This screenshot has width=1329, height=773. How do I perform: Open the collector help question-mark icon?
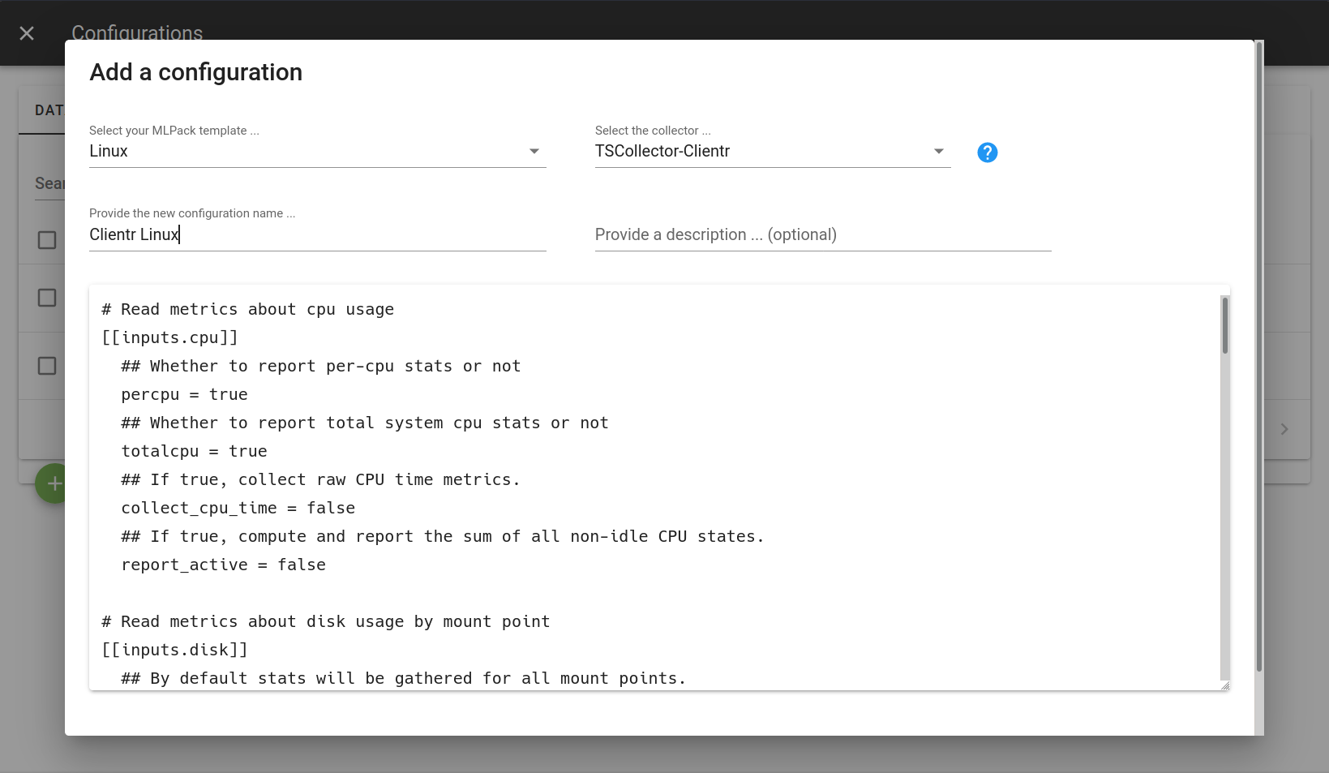point(987,152)
